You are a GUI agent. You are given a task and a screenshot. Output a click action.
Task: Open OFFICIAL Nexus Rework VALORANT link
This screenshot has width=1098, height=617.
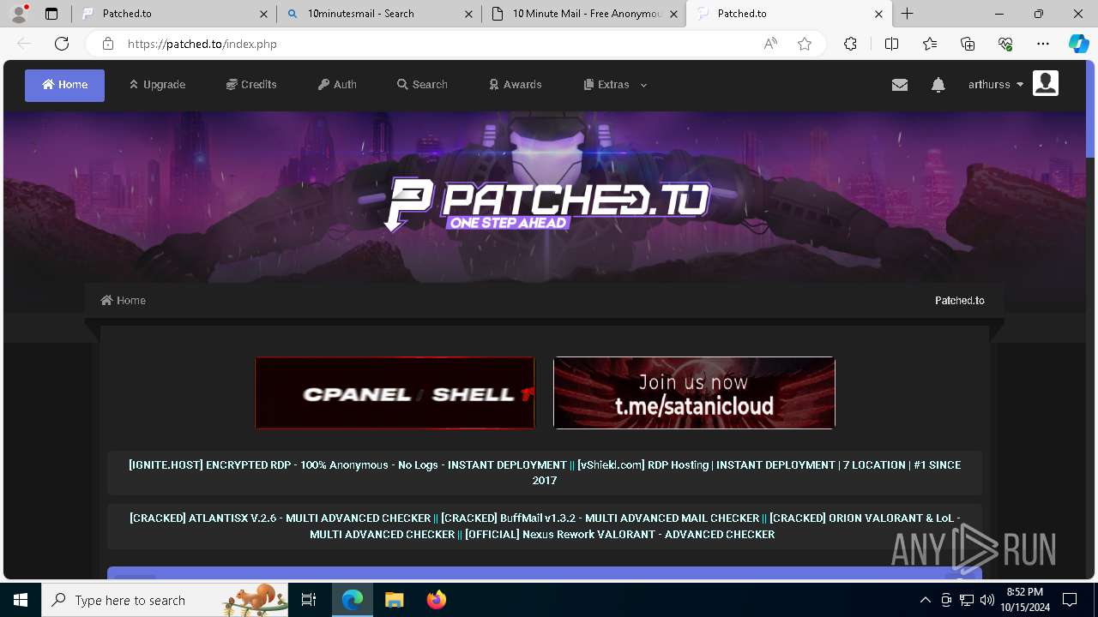[619, 534]
